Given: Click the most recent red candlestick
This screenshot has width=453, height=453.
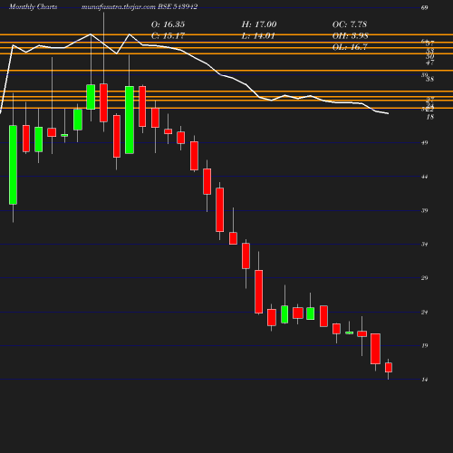Looking at the screenshot, I should (x=389, y=368).
